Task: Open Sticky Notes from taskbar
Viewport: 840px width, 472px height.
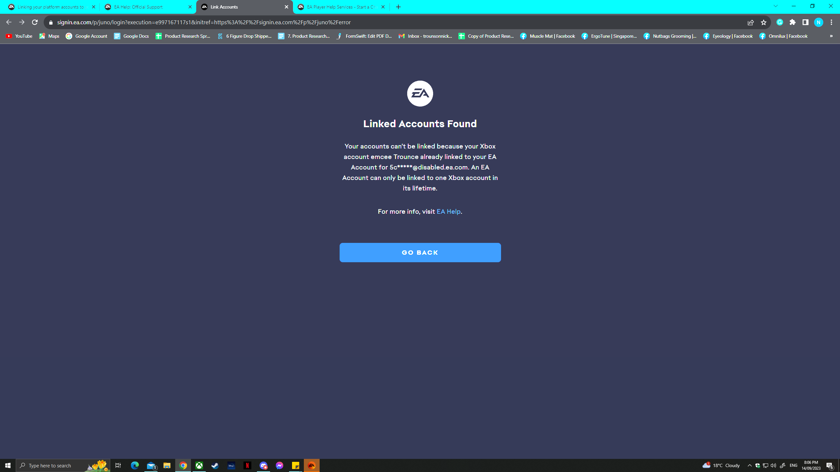Action: [296, 465]
